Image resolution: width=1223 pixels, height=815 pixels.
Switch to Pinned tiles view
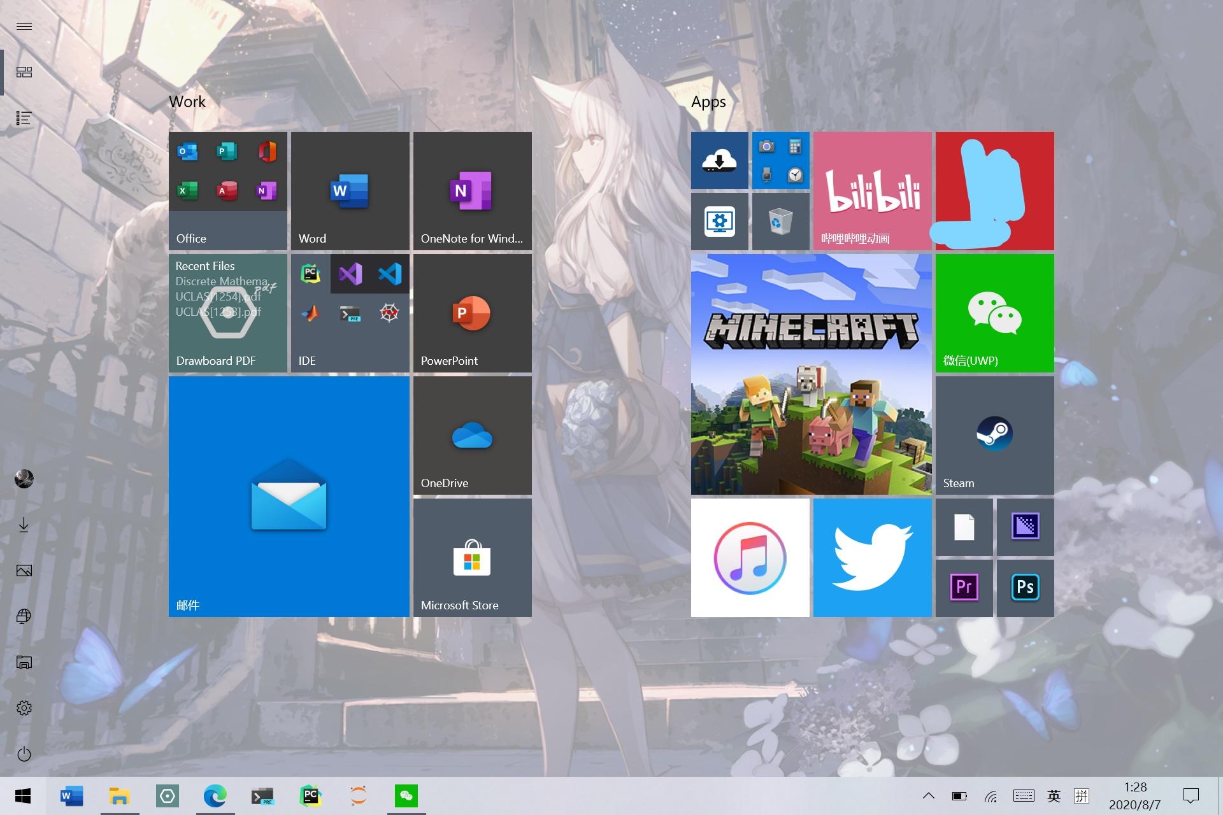pyautogui.click(x=24, y=72)
